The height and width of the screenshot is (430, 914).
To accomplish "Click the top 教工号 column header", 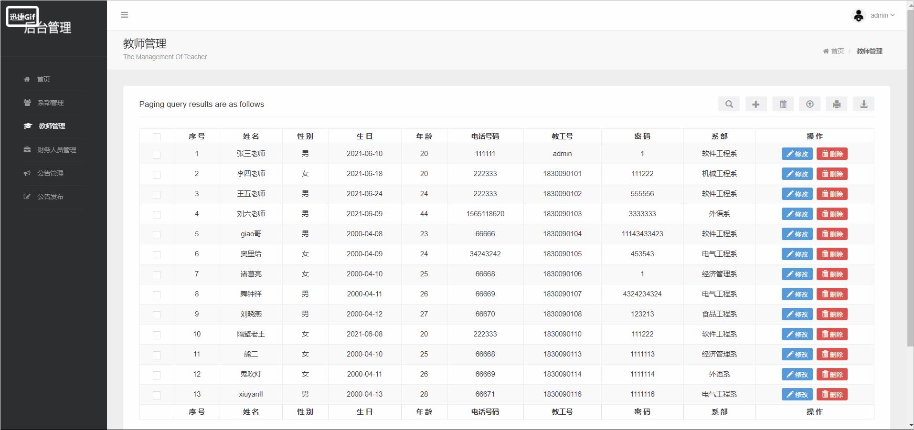I will (562, 136).
